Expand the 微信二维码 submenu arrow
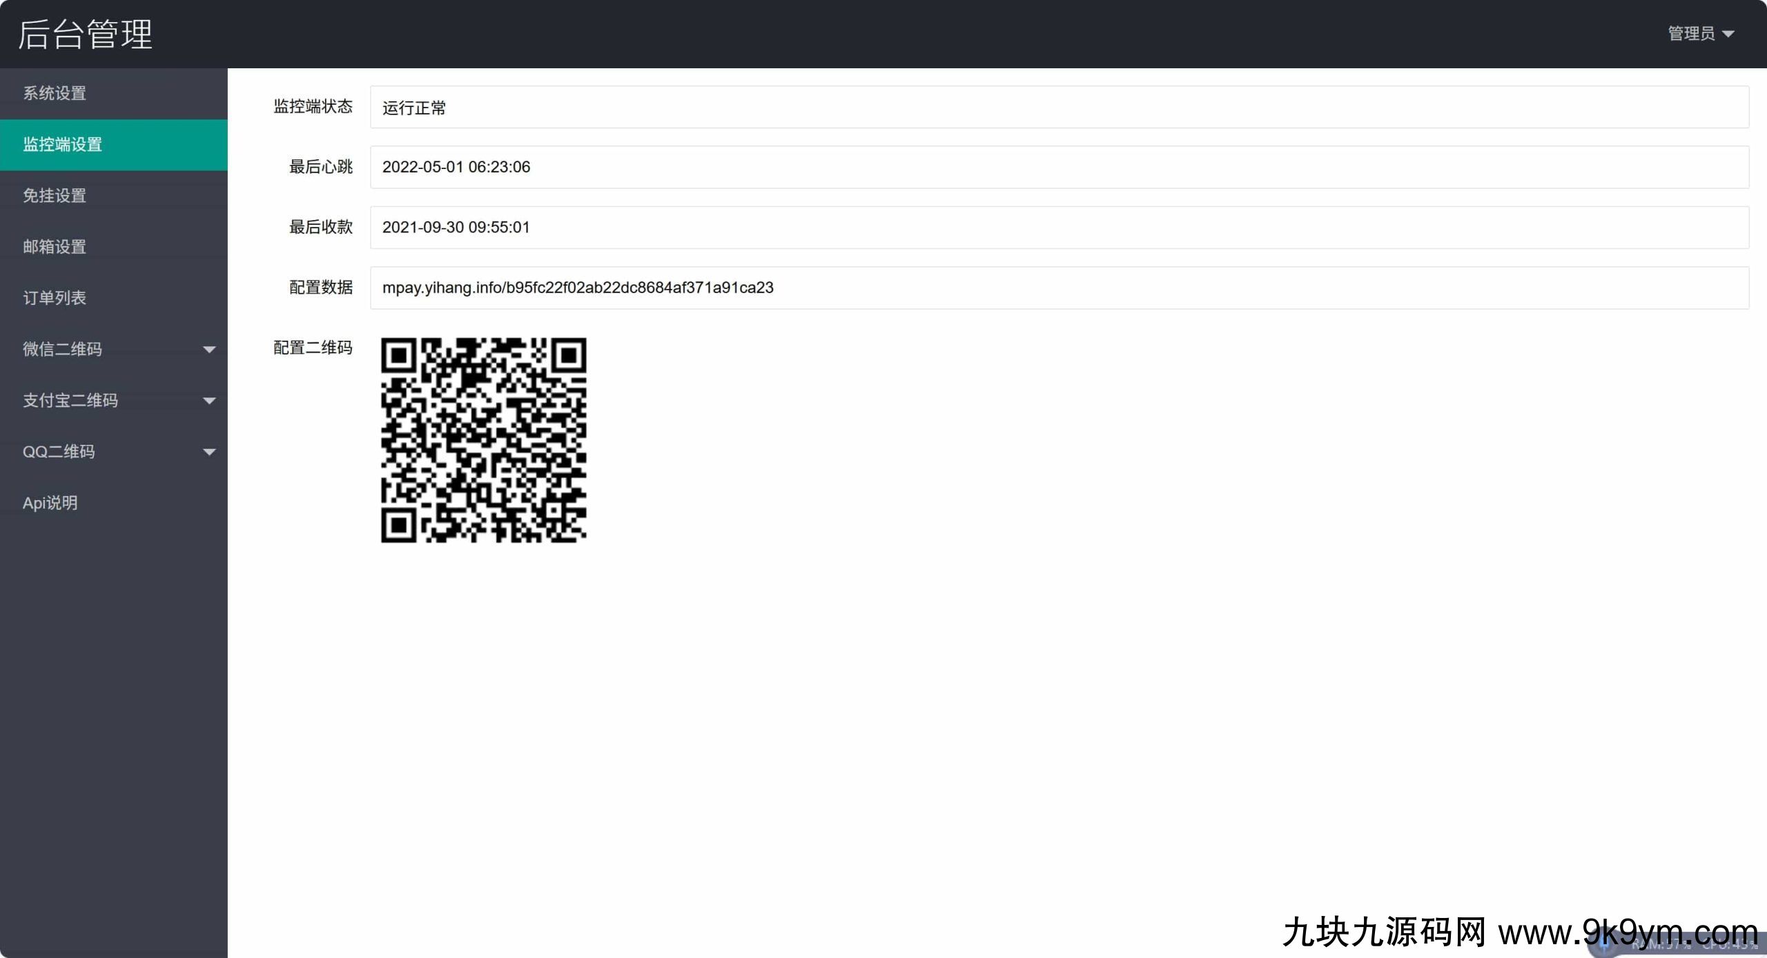 click(209, 350)
